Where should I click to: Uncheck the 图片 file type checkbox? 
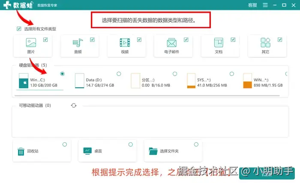(x=45, y=40)
